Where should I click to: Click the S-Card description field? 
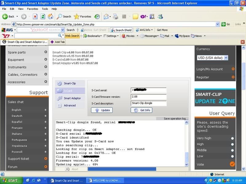[x=149, y=103]
